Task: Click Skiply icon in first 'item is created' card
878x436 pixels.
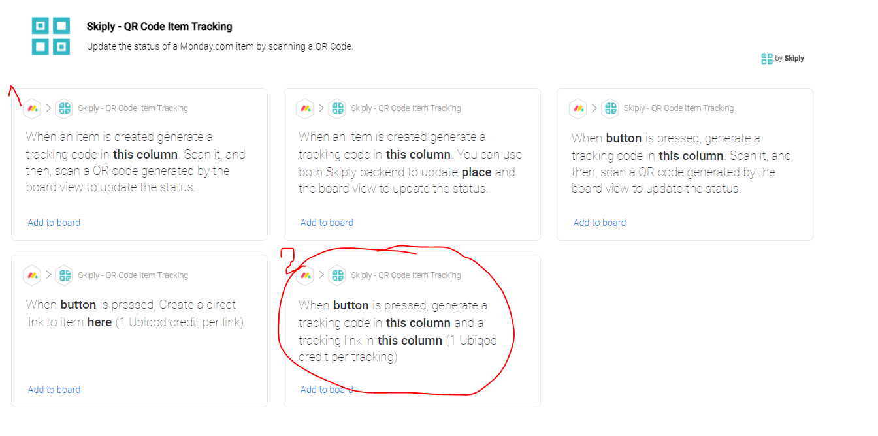Action: pos(64,108)
